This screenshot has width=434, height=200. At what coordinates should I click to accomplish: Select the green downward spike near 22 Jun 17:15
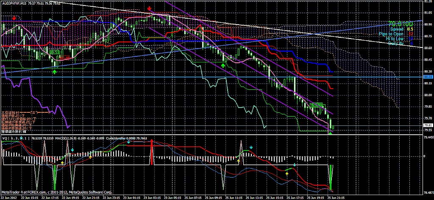coord(55,177)
